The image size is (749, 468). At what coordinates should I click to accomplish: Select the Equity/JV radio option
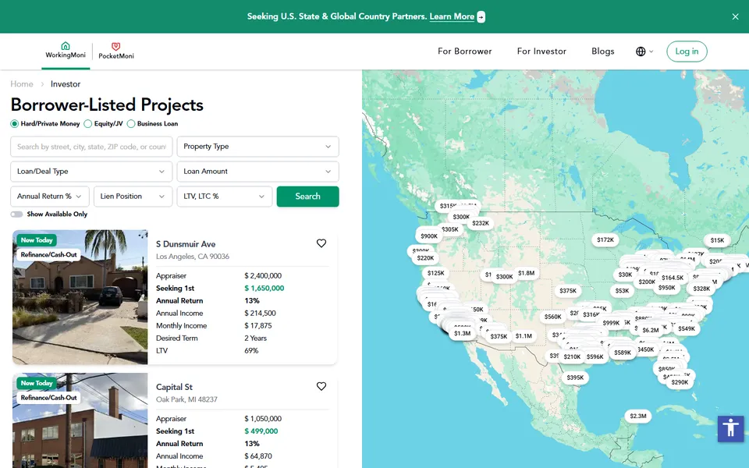point(88,124)
